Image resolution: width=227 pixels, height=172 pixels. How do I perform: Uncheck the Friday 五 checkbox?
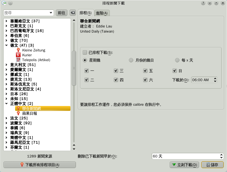(145, 71)
